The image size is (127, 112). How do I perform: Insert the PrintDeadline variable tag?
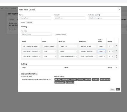point(70,82)
